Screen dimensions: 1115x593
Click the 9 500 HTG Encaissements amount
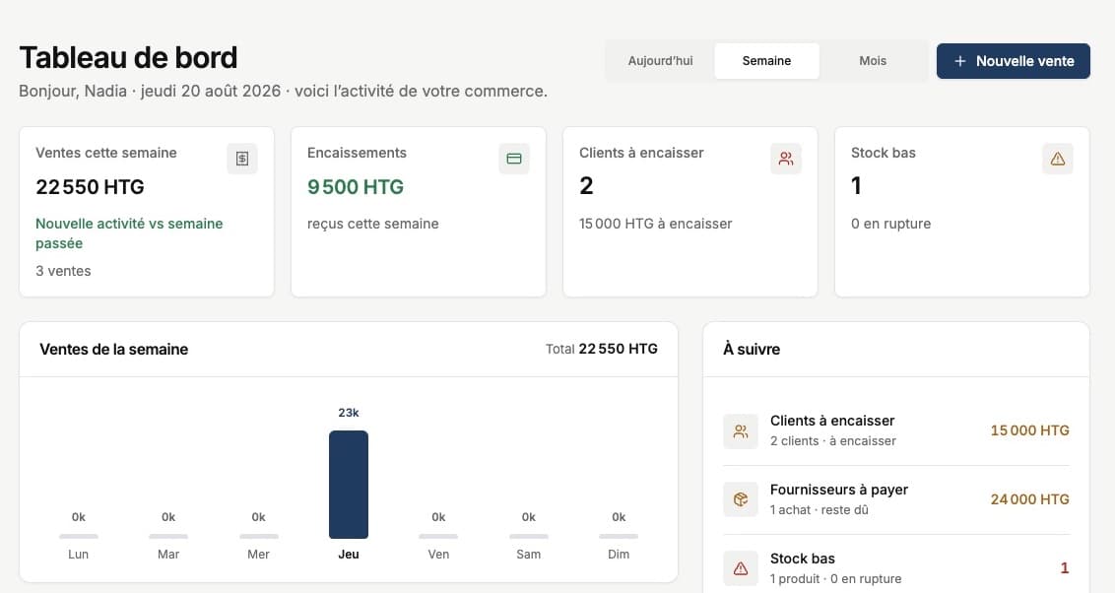356,187
